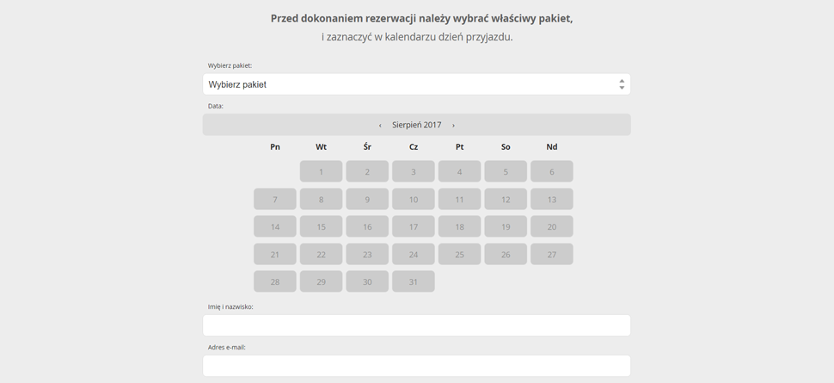Screen dimensions: 834x383
Task: Select day 7 in the calendar
Action: coord(275,199)
